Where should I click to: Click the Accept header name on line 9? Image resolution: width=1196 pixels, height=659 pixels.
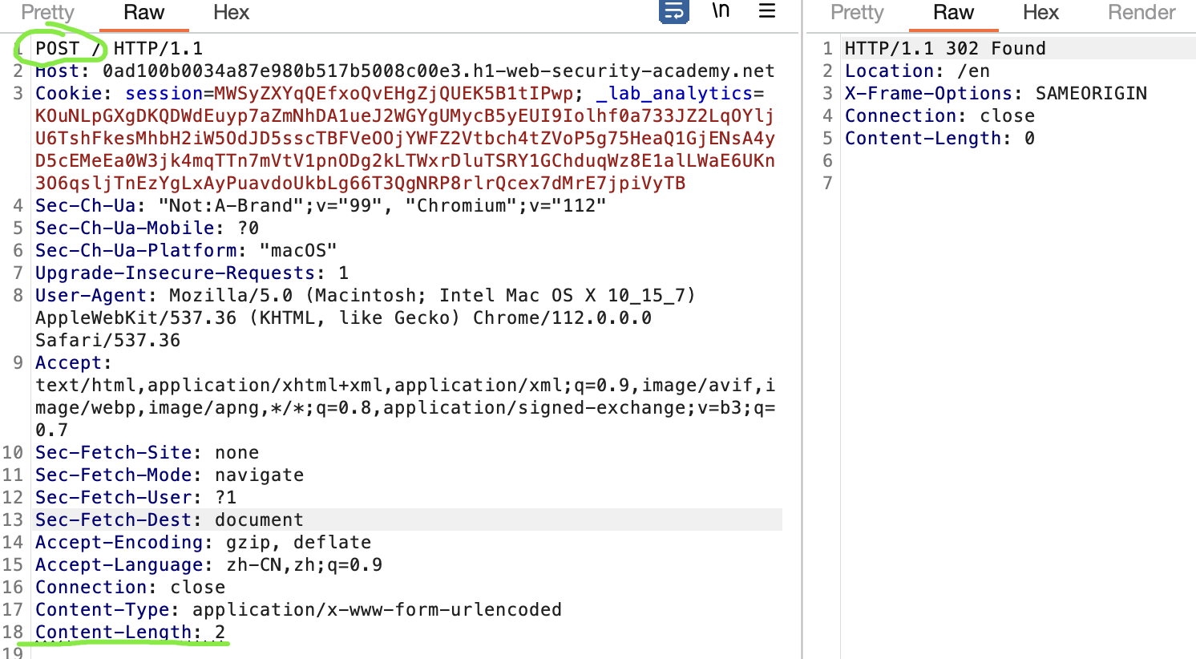68,362
